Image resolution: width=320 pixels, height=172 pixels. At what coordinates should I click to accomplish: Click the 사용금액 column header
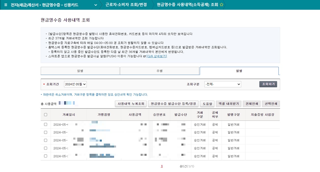[135, 115]
